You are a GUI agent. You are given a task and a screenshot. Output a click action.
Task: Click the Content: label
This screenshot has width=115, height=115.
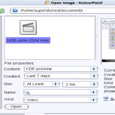12,69
